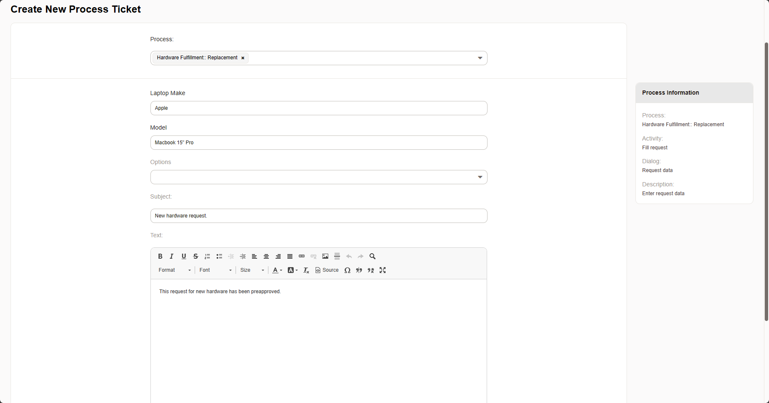Apply italic text style
Image resolution: width=769 pixels, height=403 pixels.
coord(171,256)
